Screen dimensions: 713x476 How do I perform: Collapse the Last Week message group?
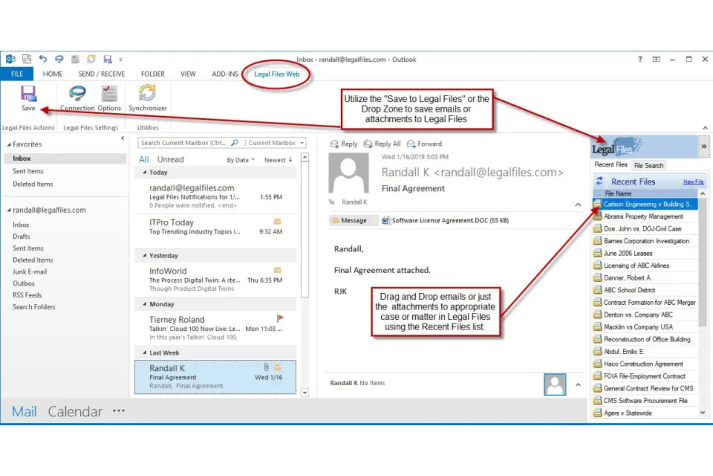tap(144, 353)
